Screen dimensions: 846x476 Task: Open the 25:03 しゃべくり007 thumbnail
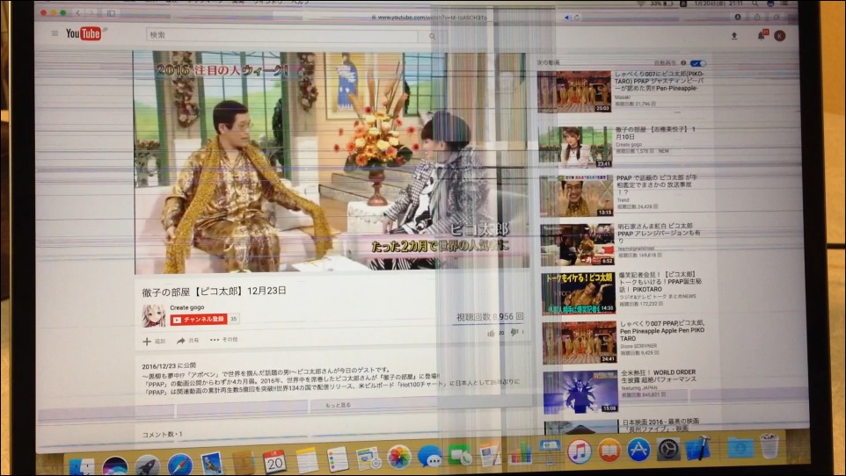[x=574, y=91]
